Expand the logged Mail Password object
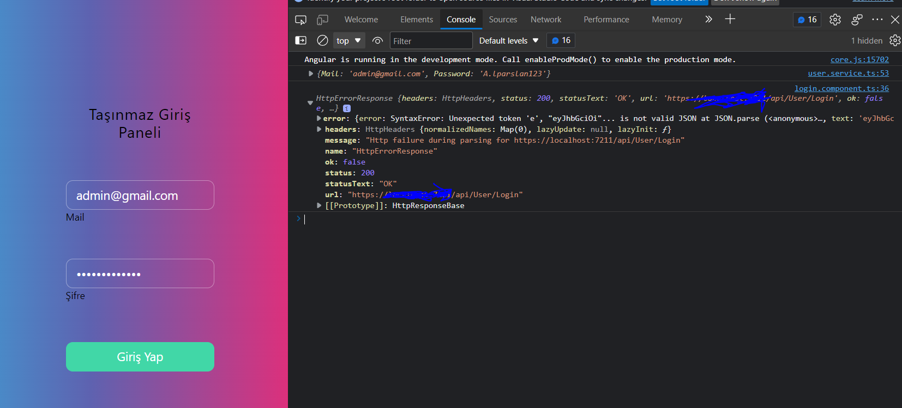 (x=311, y=74)
